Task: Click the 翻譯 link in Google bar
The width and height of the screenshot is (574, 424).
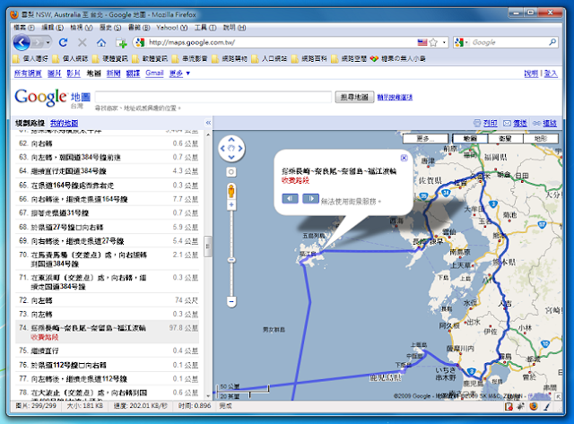Action: pyautogui.click(x=133, y=74)
